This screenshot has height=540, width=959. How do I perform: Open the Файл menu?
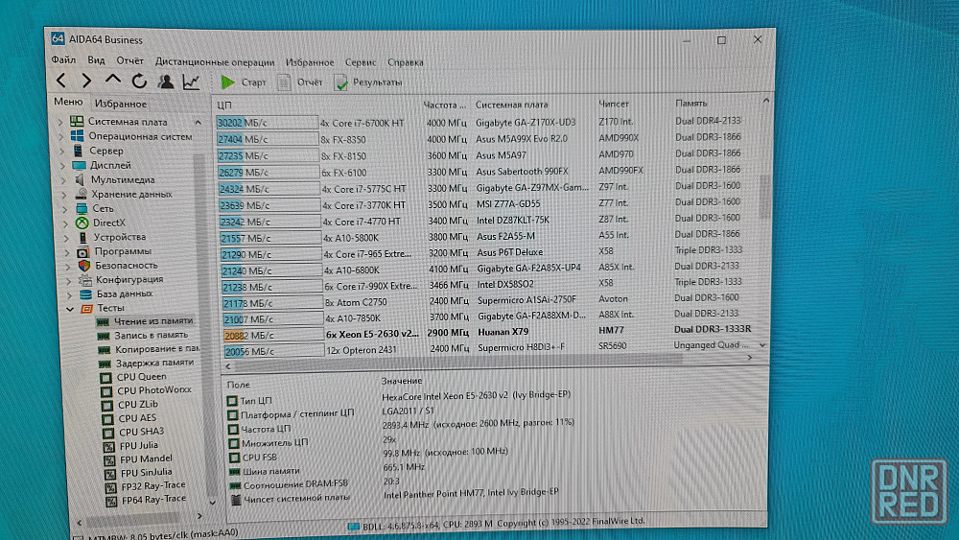click(x=62, y=61)
